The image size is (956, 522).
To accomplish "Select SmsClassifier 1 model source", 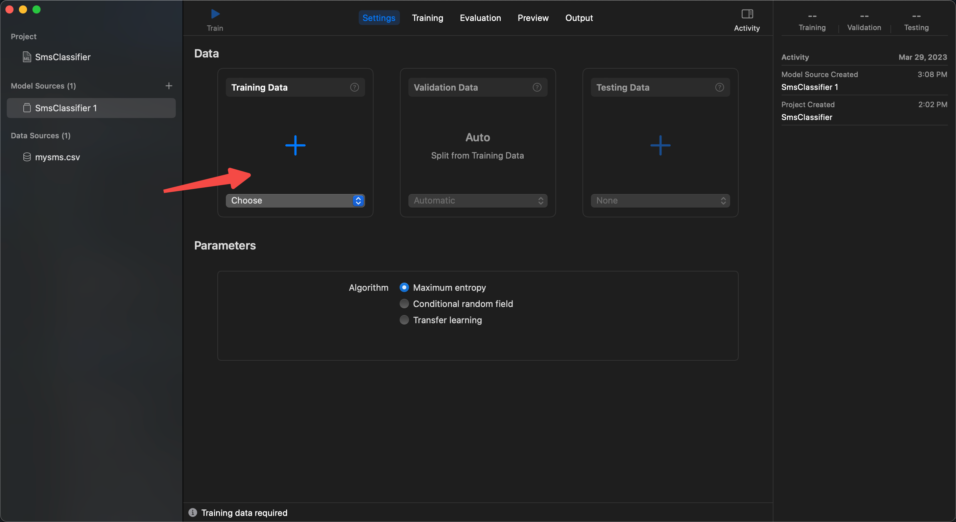I will click(x=66, y=108).
